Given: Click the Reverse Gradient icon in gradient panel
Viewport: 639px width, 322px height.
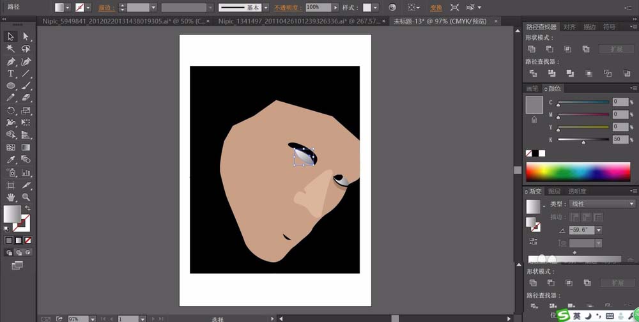Looking at the screenshot, I should (532, 241).
